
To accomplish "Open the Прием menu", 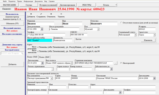I will [x=19, y=1].
